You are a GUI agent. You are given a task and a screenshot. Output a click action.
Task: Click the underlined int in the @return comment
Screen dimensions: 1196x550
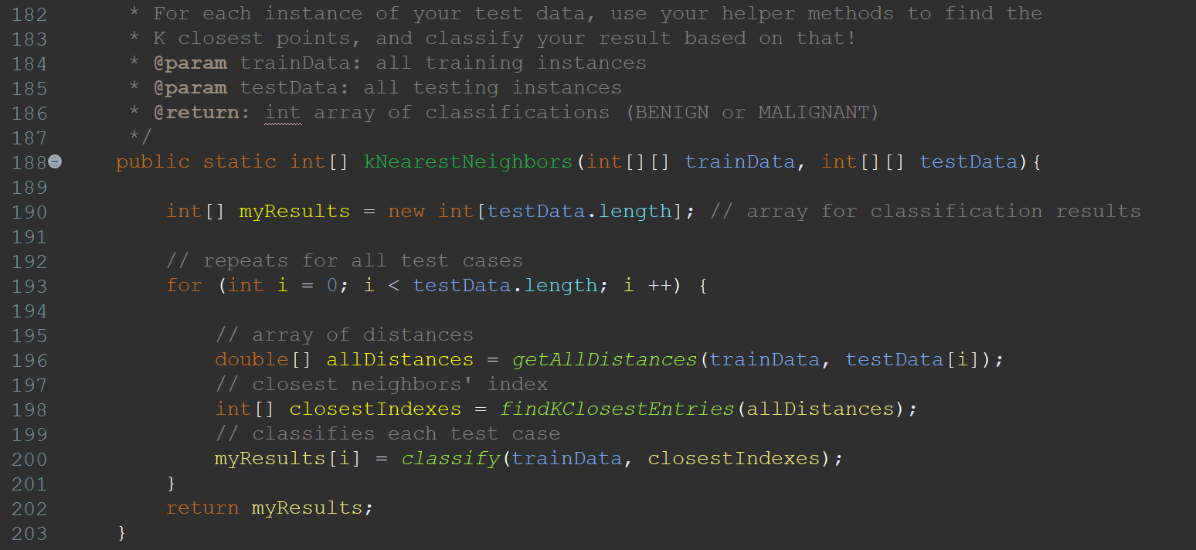pos(283,113)
